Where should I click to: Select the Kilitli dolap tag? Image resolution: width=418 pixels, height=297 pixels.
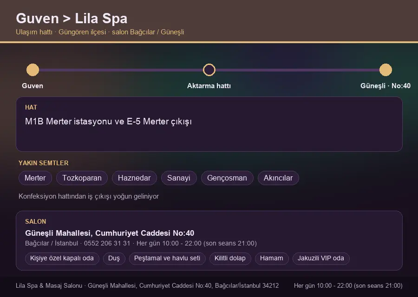point(230,258)
